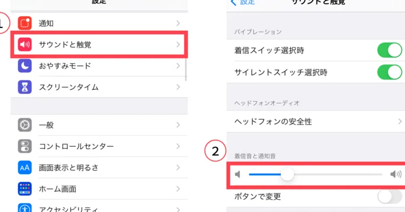Click the chevron on the スクリーンタイム row
The width and height of the screenshot is (405, 212).
(x=178, y=87)
